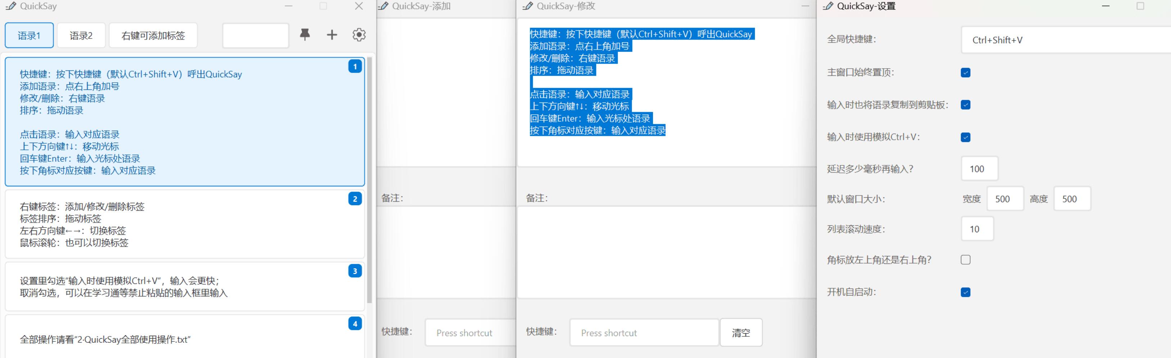Click the 宽度 field in settings
The width and height of the screenshot is (1171, 358).
pos(1005,199)
